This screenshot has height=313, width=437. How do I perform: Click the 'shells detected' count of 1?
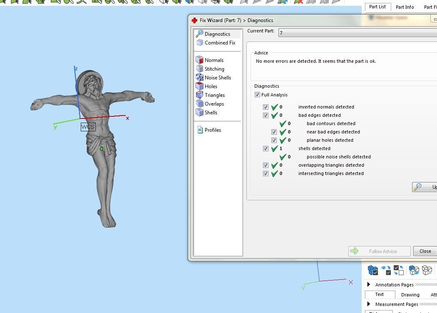tap(281, 149)
